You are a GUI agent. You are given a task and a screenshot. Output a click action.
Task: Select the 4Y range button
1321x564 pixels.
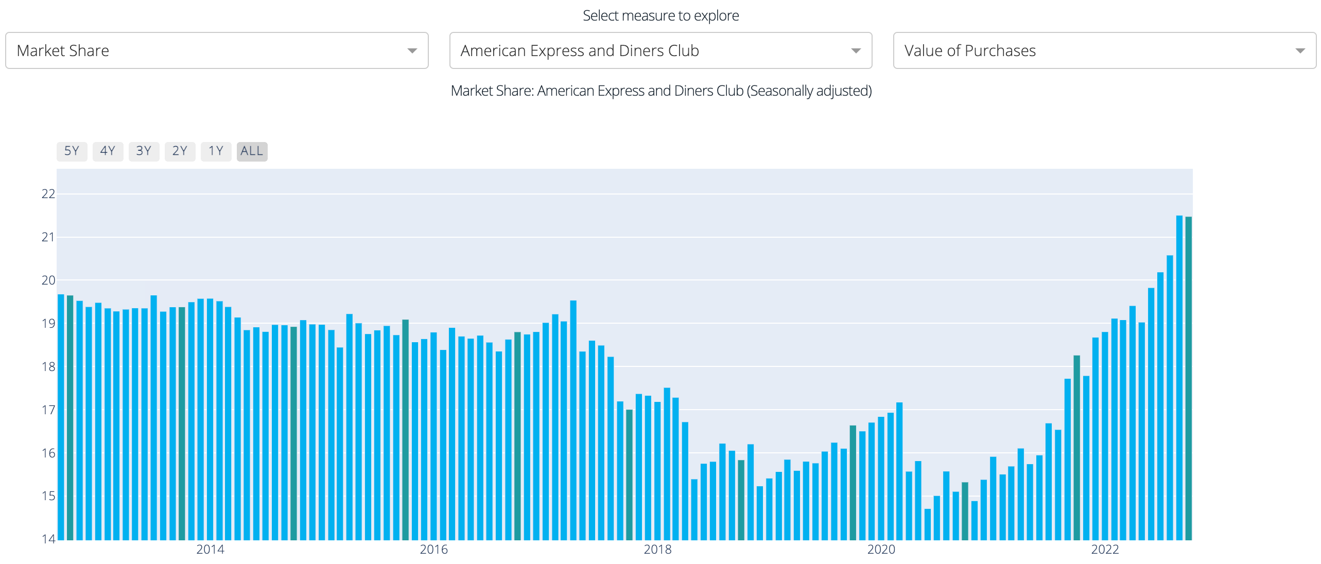108,151
